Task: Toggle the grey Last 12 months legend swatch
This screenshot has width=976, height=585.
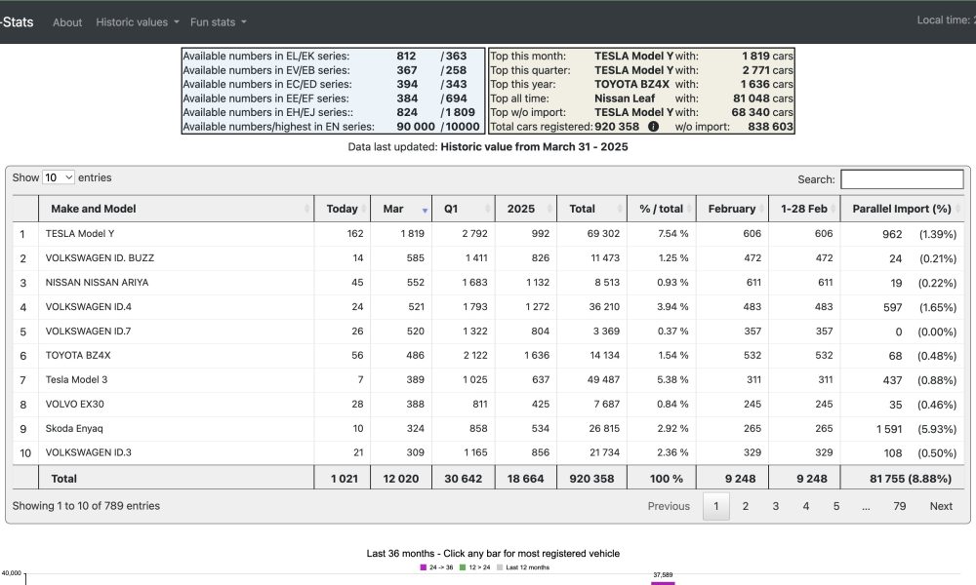Action: pos(499,567)
